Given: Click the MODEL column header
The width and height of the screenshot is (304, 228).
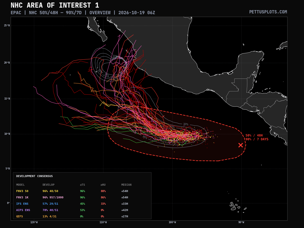Looking at the screenshot, I should pos(21,185).
